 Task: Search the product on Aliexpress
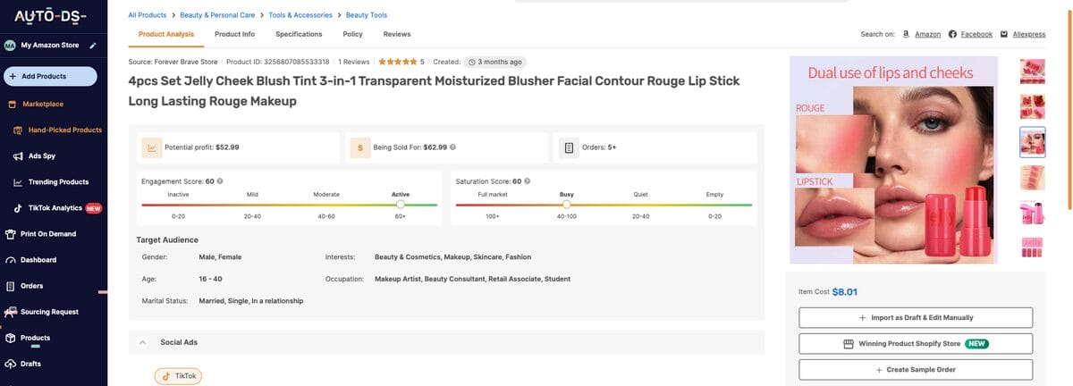pyautogui.click(x=1028, y=34)
